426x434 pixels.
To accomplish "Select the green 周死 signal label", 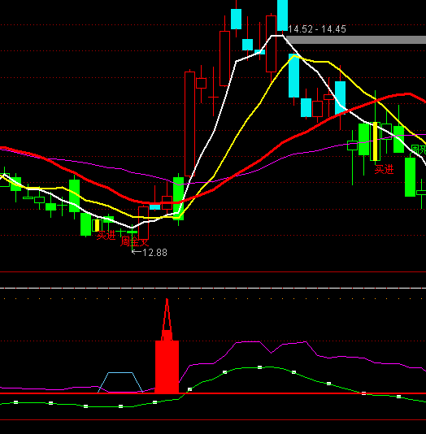I will [418, 150].
